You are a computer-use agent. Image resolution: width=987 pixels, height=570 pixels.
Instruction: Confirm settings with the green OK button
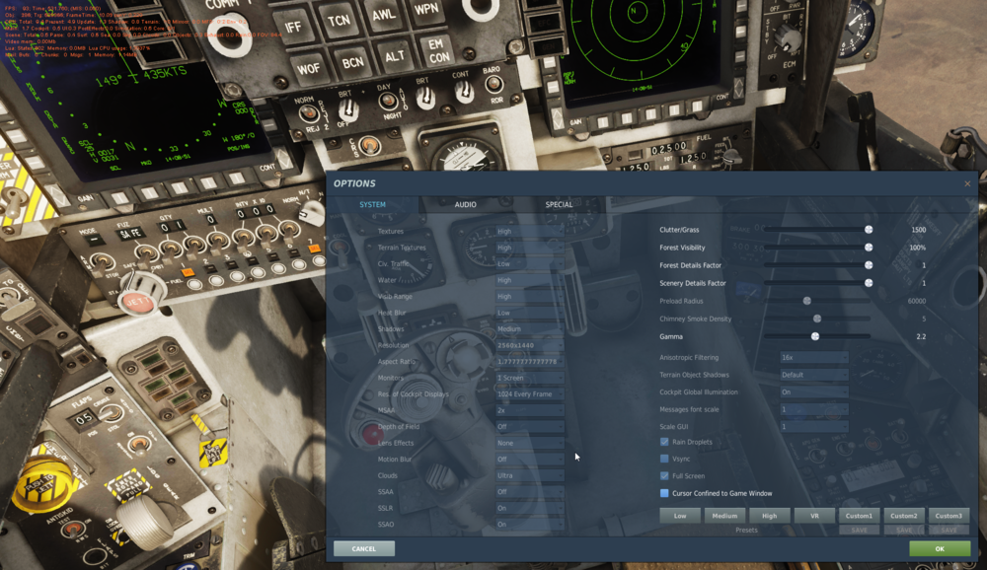coord(940,548)
